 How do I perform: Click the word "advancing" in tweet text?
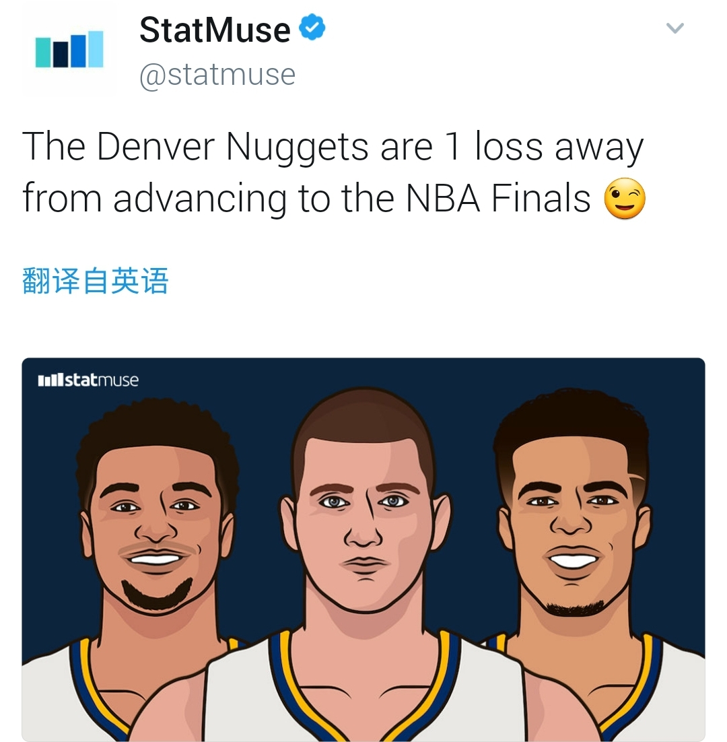tap(200, 199)
